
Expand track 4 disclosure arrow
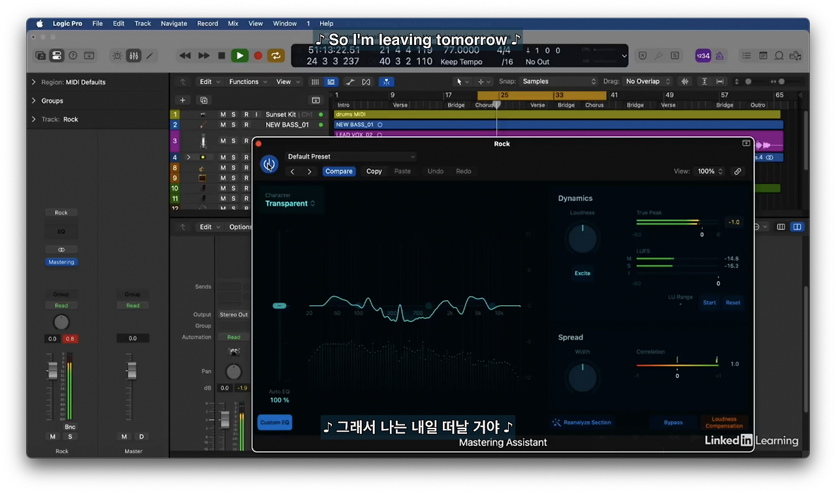point(189,157)
